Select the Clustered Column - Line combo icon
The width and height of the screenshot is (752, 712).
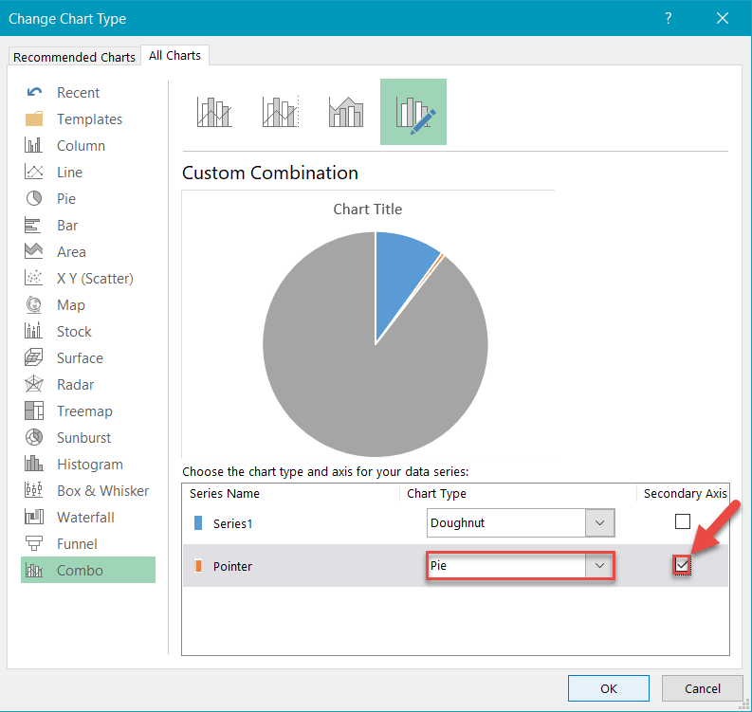pyautogui.click(x=213, y=112)
